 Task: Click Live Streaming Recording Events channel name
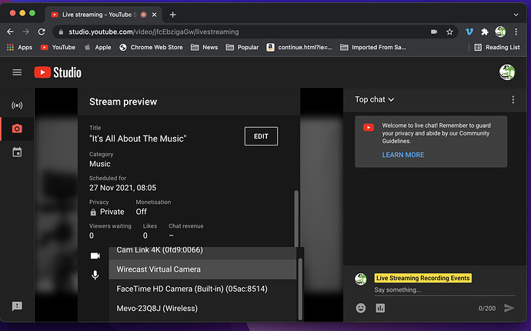(x=423, y=278)
